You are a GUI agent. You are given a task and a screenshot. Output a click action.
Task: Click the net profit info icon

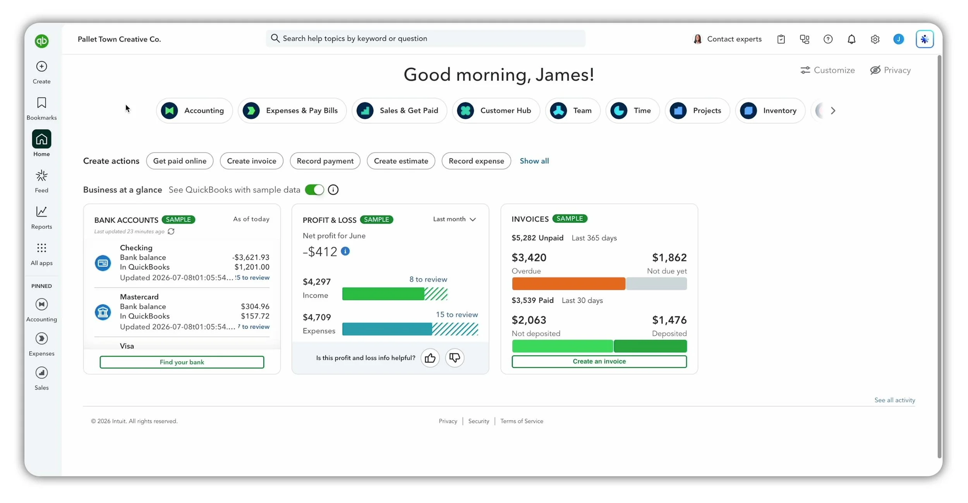click(x=345, y=251)
